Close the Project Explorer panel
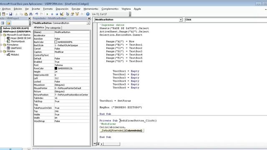Screen dimensions: 267x150 tap(29, 18)
